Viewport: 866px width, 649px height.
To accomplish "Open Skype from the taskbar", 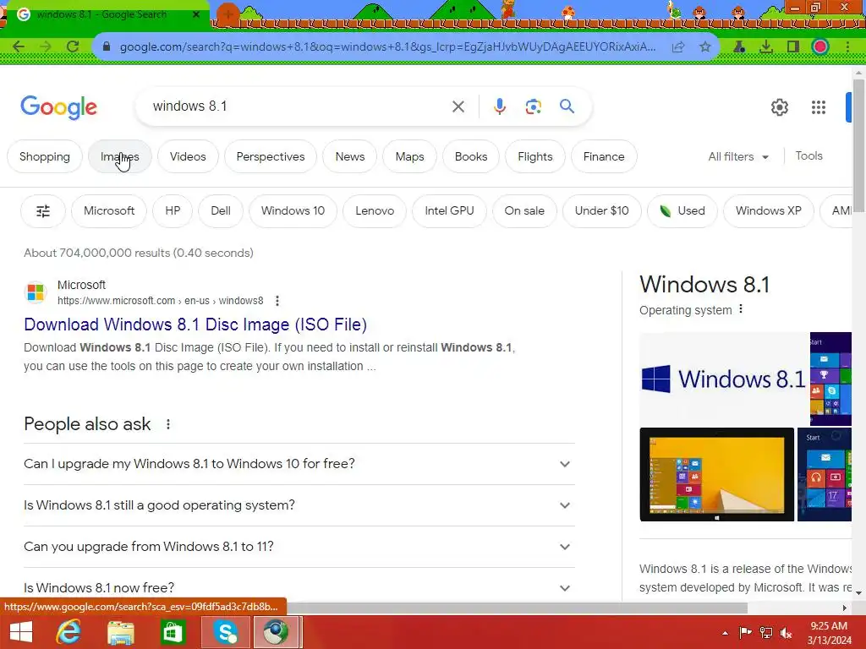I will pyautogui.click(x=226, y=632).
